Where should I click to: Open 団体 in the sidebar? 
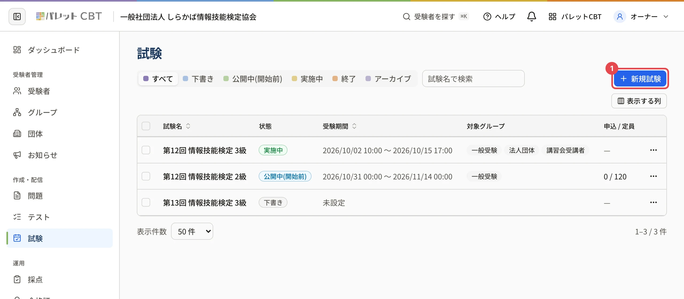(x=60, y=134)
